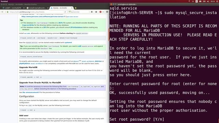Open the system power gear menu

(217, 1)
